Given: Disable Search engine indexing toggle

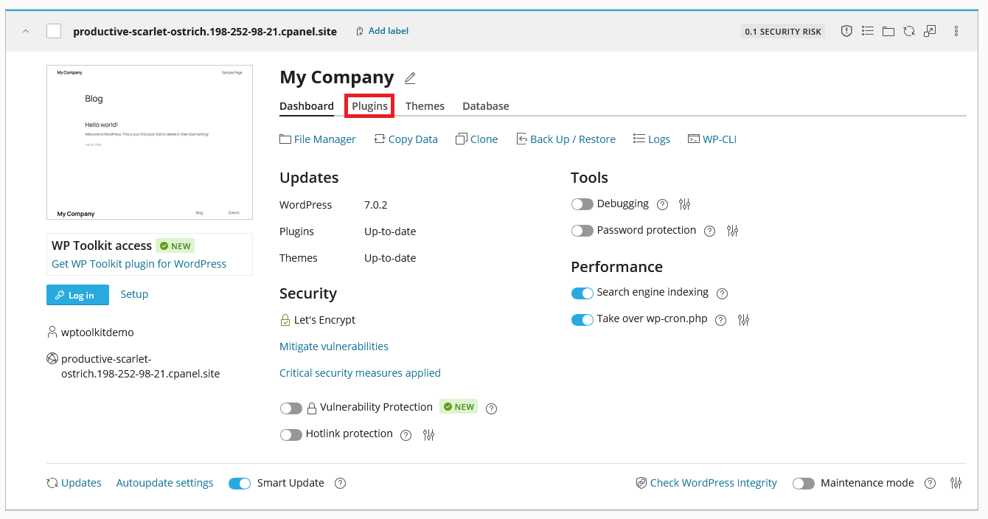Looking at the screenshot, I should (582, 293).
